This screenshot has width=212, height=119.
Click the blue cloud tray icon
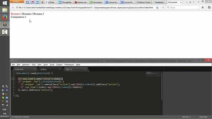tap(7, 98)
